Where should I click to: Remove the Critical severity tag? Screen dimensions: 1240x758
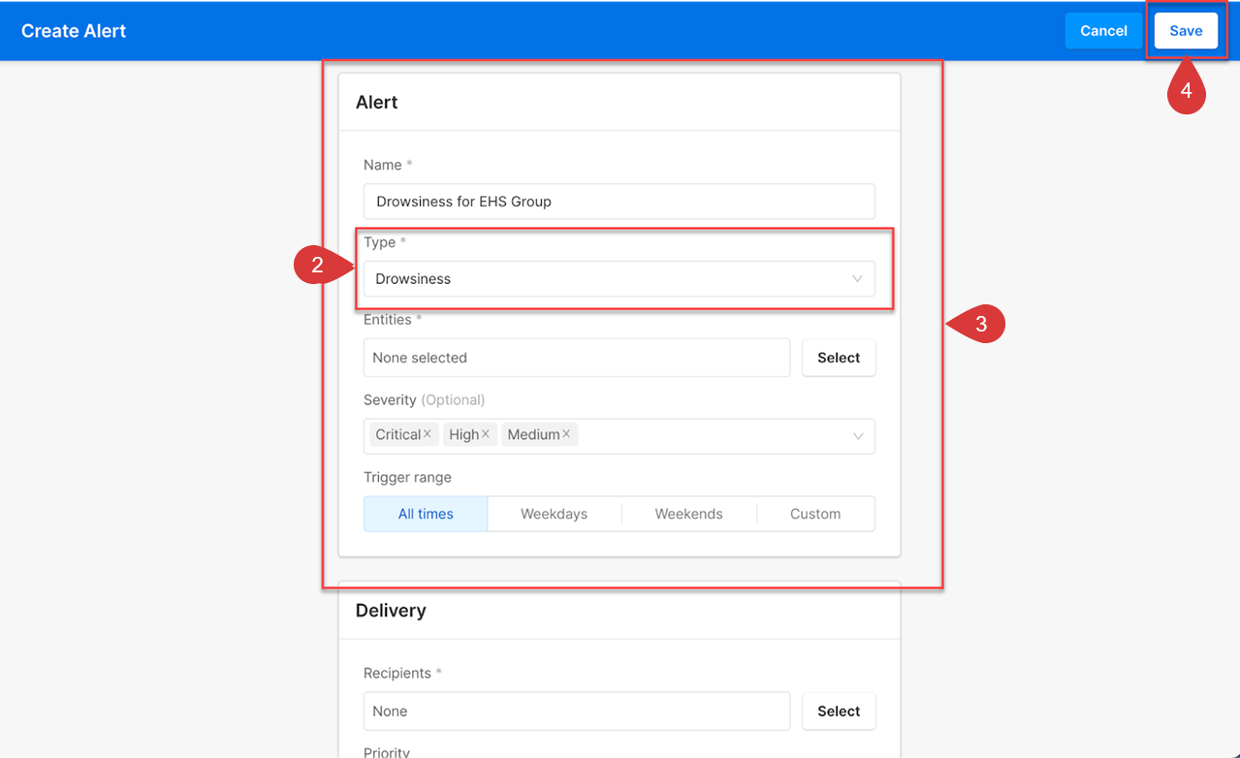(427, 434)
